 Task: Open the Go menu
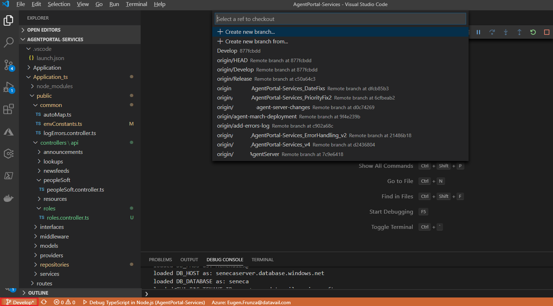tap(99, 4)
